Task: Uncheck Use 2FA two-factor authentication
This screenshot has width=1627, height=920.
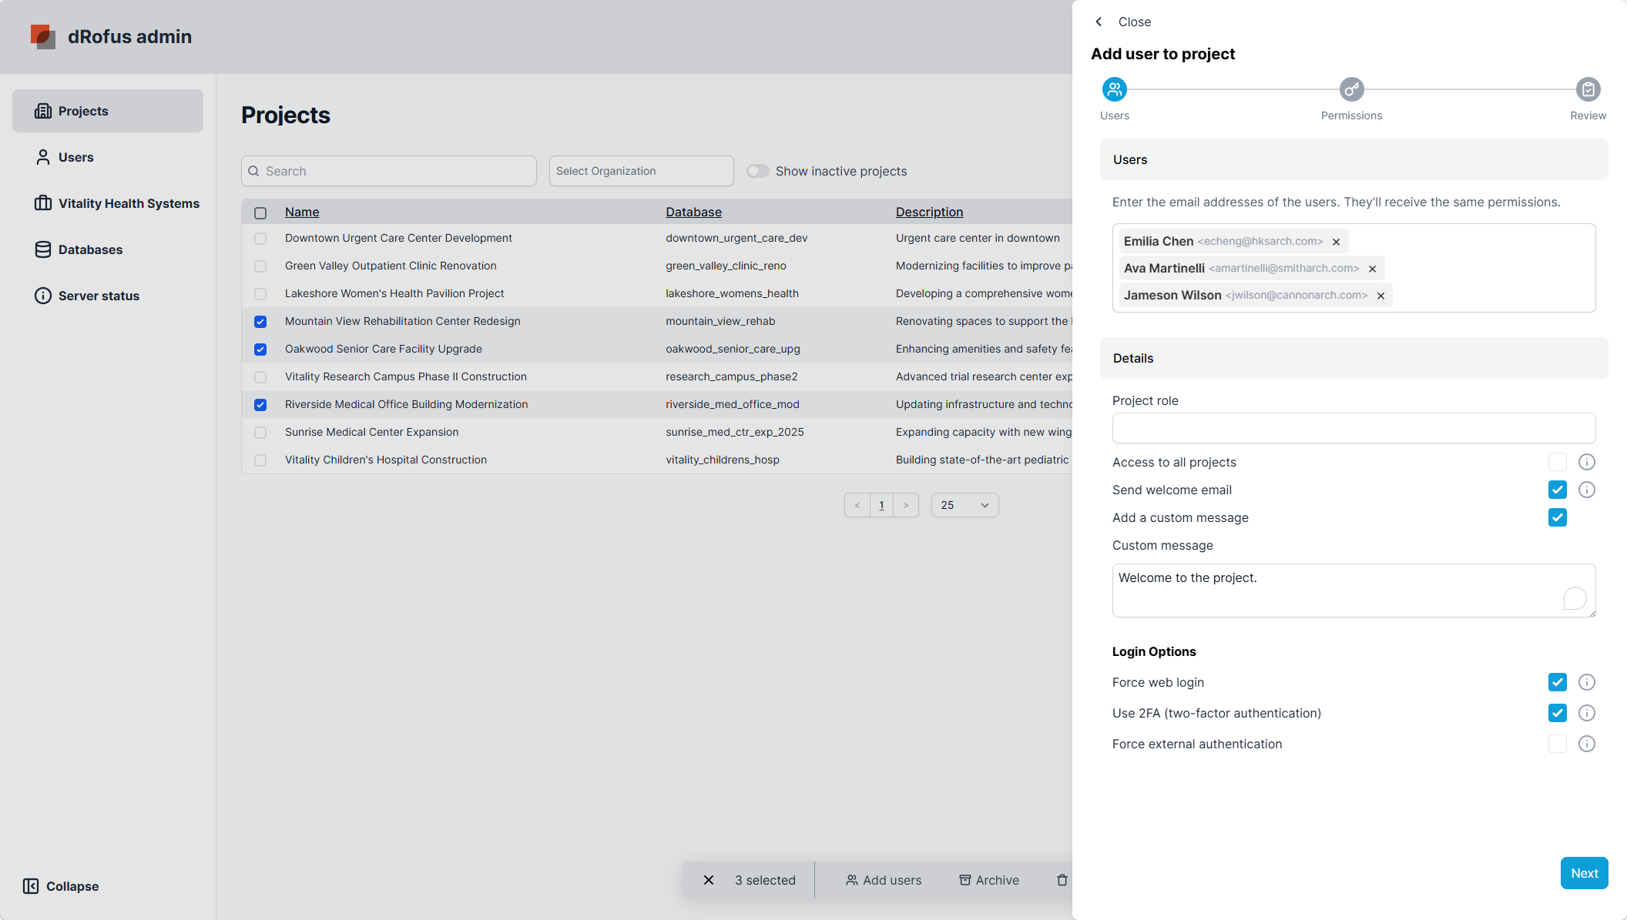Action: click(1558, 713)
